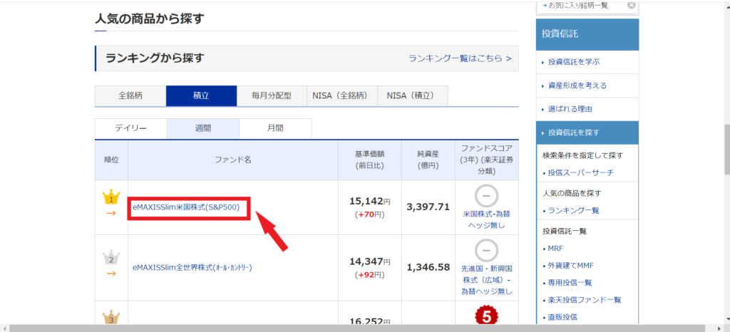Click ファンド名 column header
Screen dimensions: 730x332
coord(233,160)
